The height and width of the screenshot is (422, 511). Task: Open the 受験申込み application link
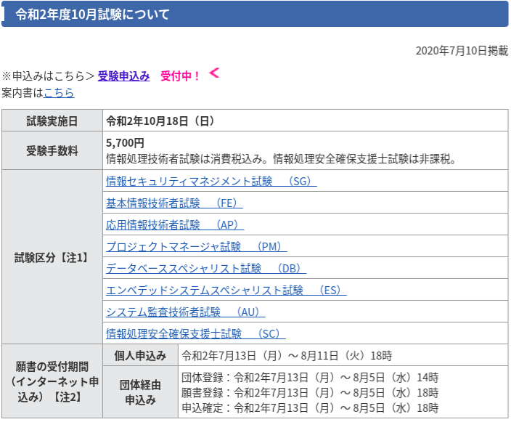click(124, 76)
